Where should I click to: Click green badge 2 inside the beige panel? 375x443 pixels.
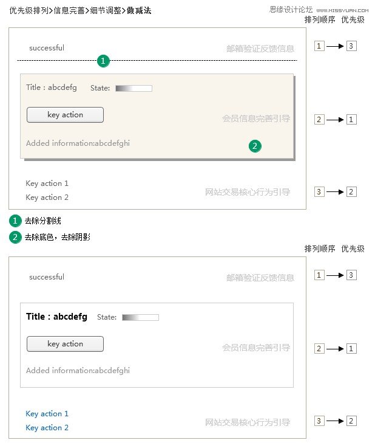255,146
